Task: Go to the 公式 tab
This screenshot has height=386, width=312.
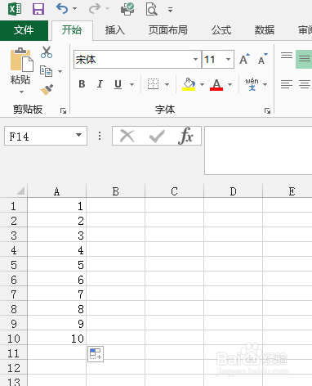Action: [221, 30]
